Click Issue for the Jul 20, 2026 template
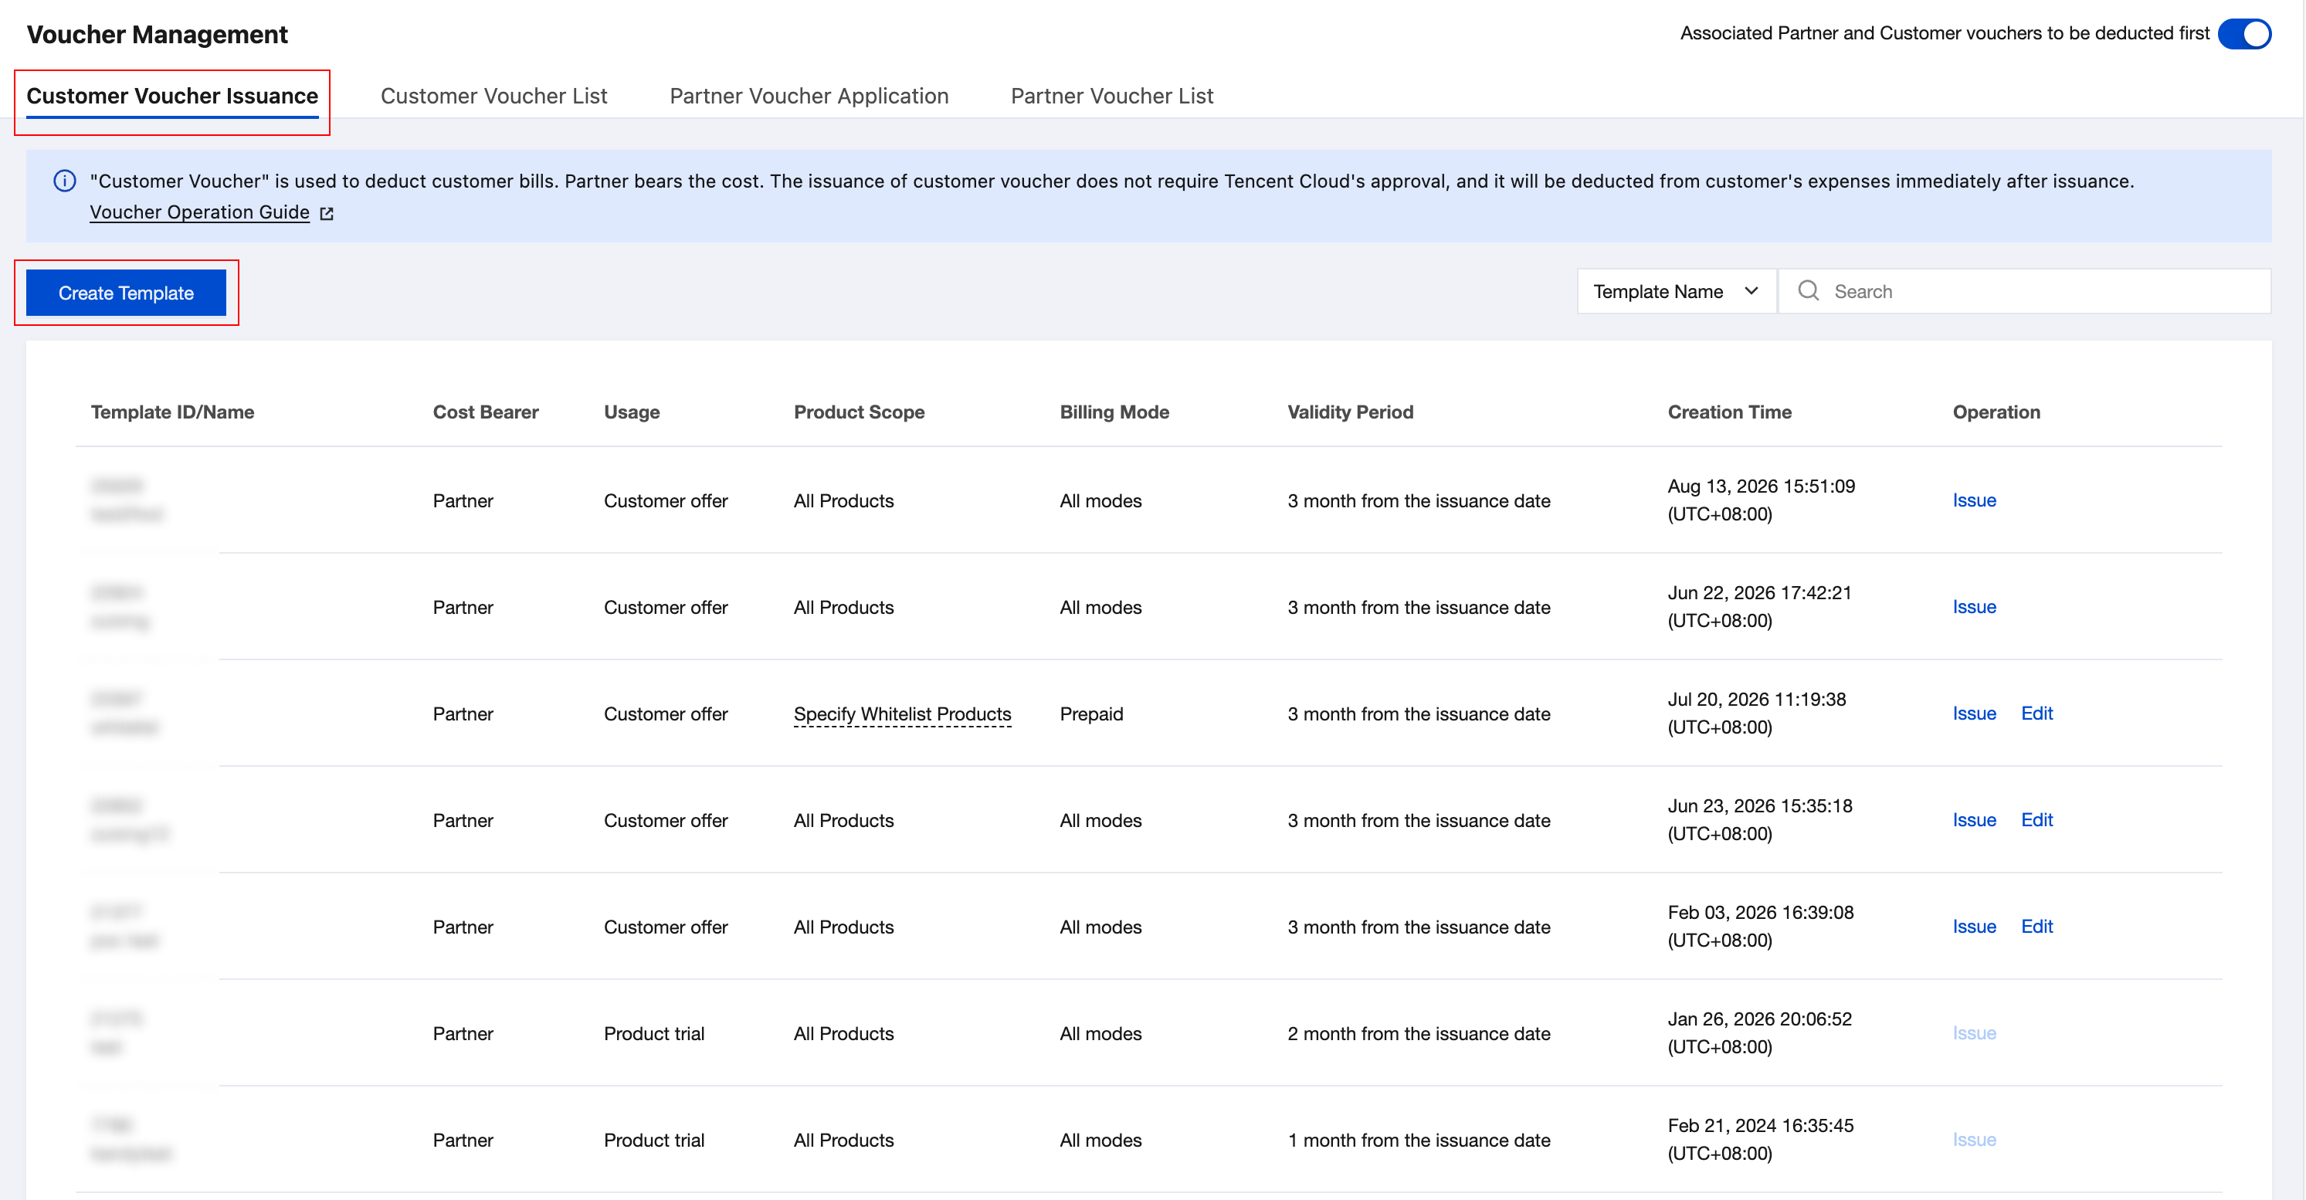 [1974, 714]
